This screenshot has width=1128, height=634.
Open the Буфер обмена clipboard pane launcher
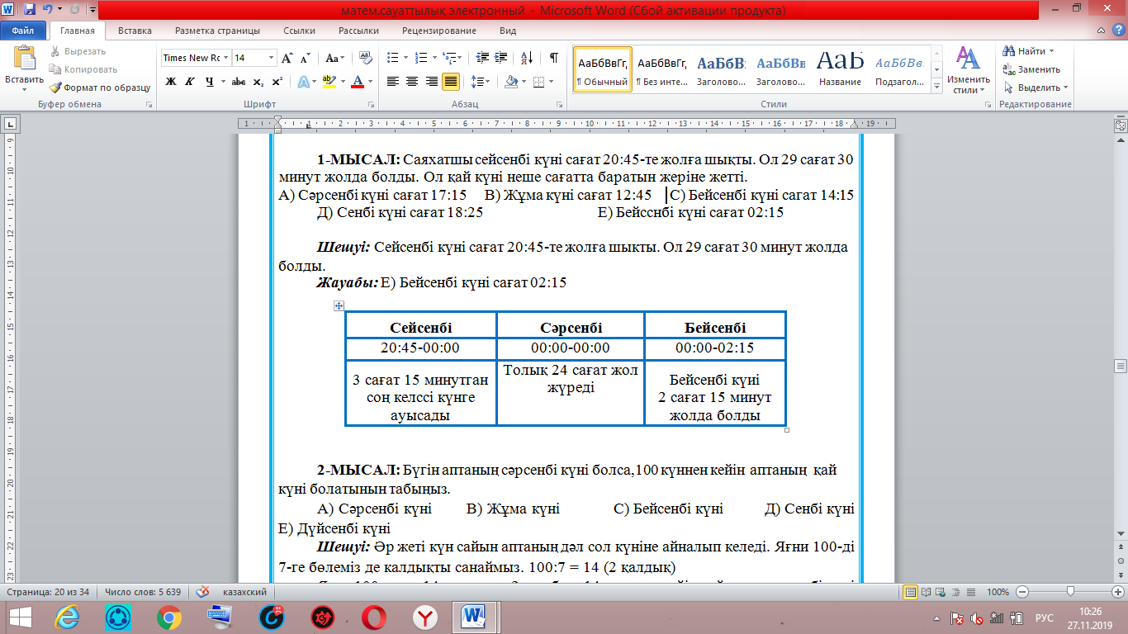[x=149, y=105]
